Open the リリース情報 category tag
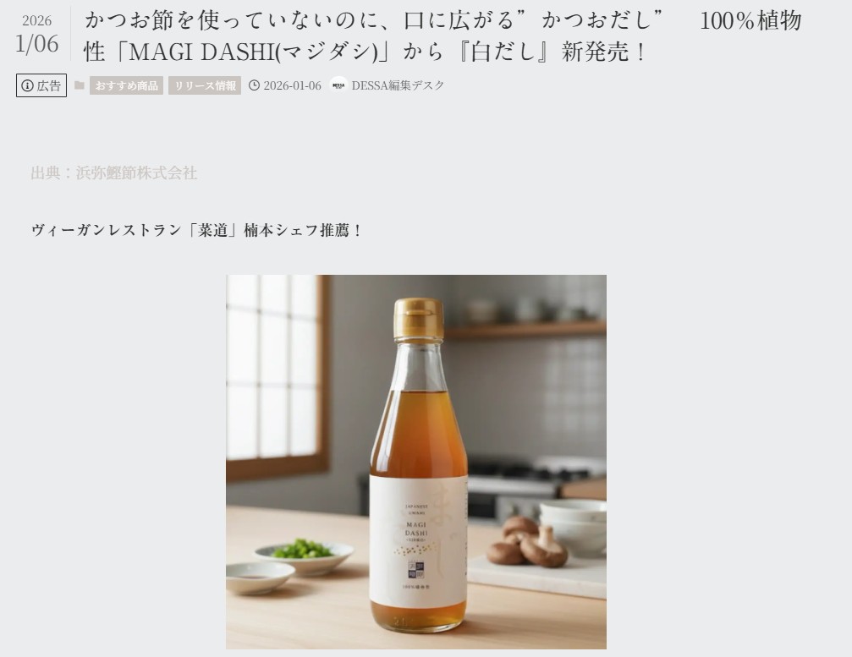The width and height of the screenshot is (852, 657). click(205, 85)
